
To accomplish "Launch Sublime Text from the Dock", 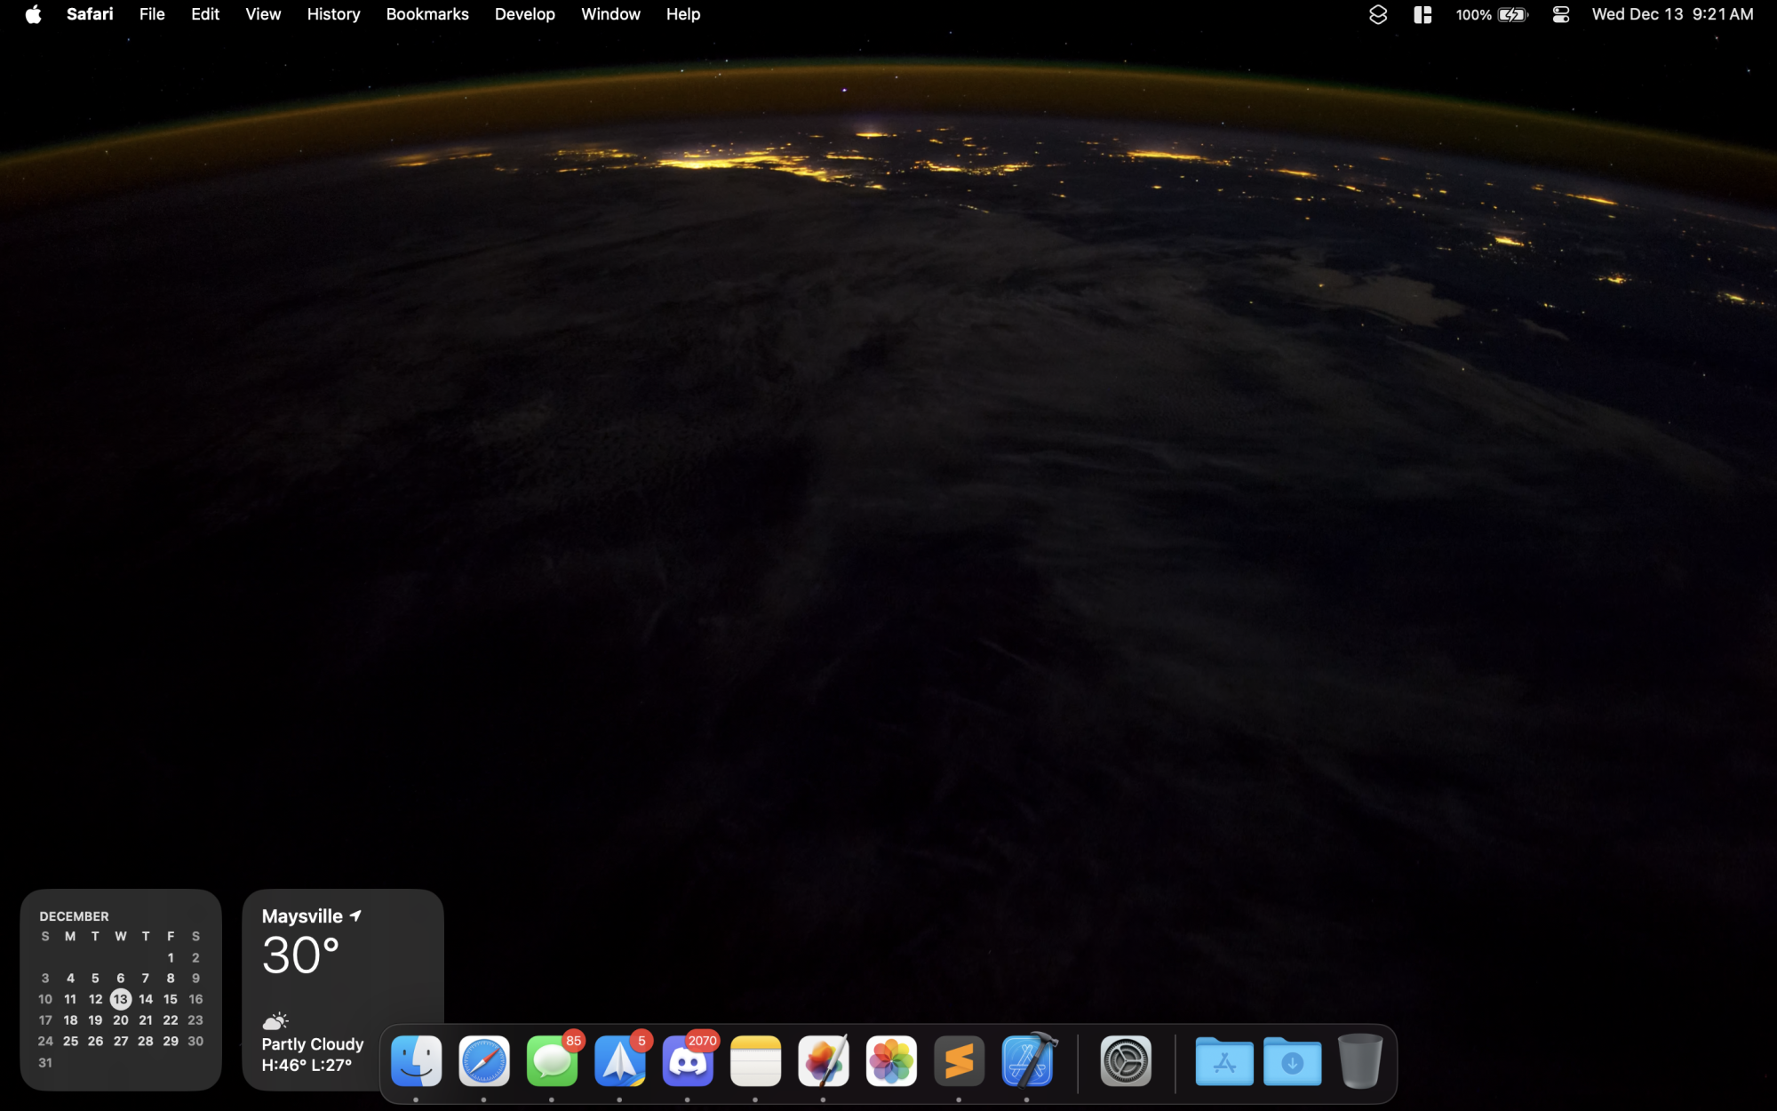I will tap(959, 1061).
